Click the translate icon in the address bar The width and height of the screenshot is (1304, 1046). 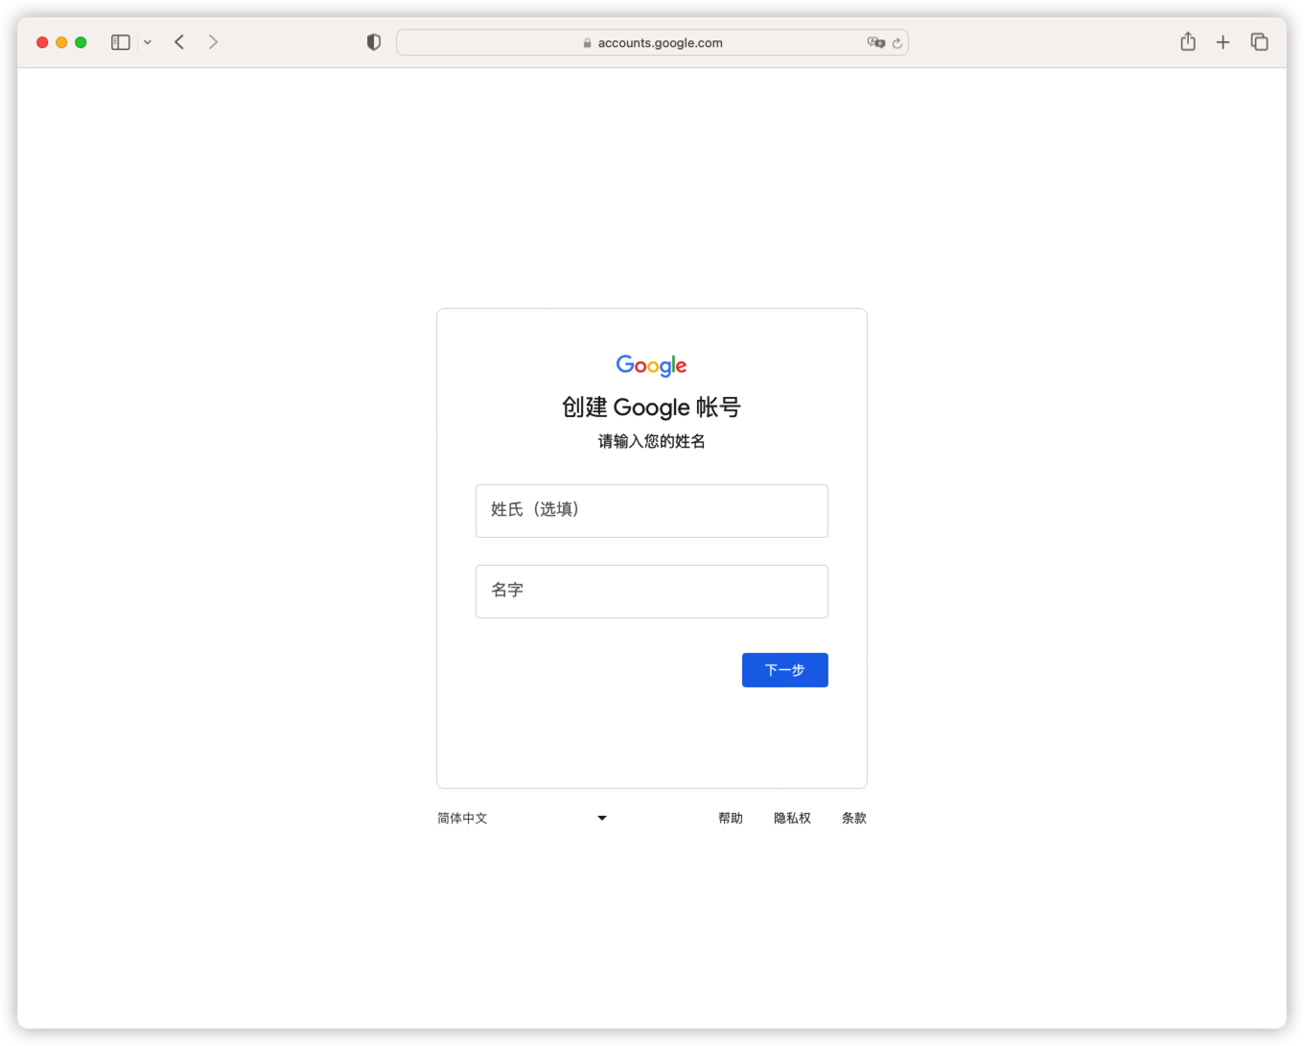[x=875, y=42]
